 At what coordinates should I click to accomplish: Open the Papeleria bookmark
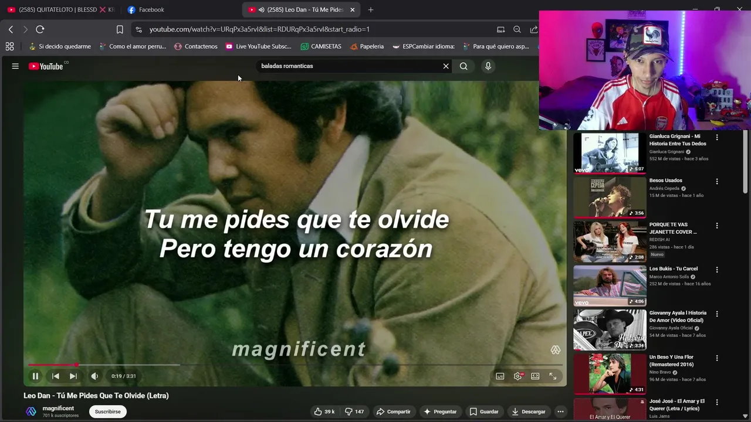click(367, 46)
